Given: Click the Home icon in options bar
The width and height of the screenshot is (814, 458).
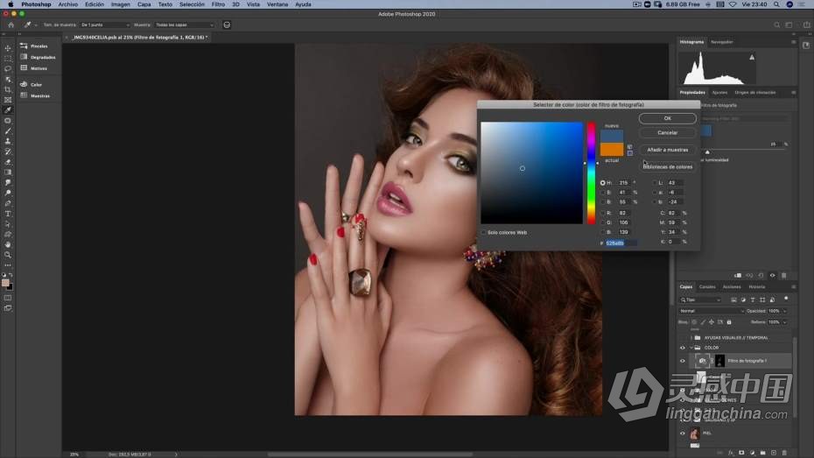Looking at the screenshot, I should [11, 25].
